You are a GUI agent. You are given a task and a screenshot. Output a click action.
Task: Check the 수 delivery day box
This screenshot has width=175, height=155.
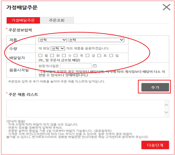[x=64, y=56]
